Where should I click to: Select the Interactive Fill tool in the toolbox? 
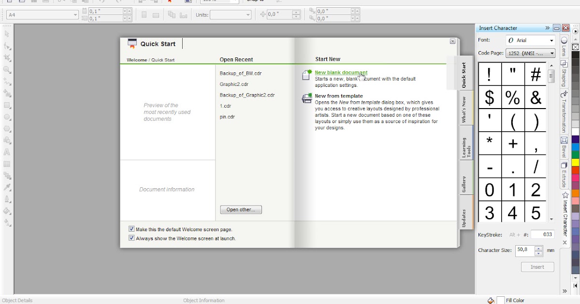point(7,223)
